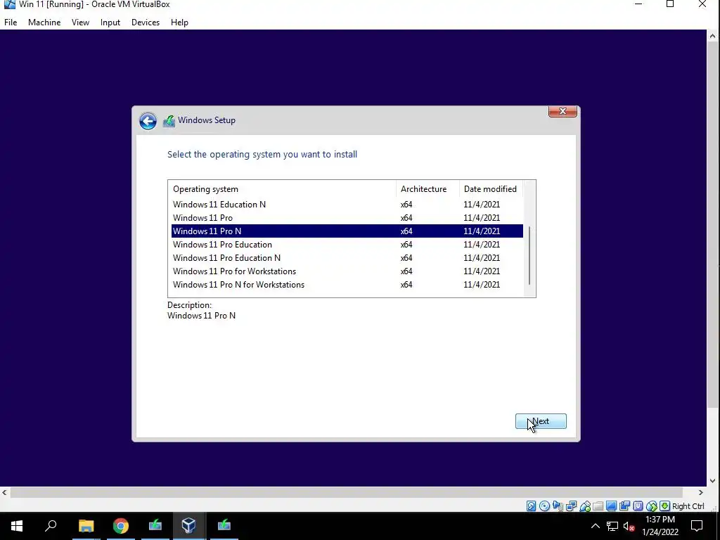This screenshot has height=540, width=720.
Task: Click the Next button
Action: 541,421
